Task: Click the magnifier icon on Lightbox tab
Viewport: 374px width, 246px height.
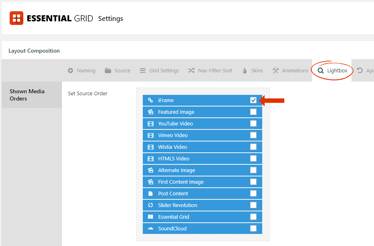Action: click(x=321, y=70)
